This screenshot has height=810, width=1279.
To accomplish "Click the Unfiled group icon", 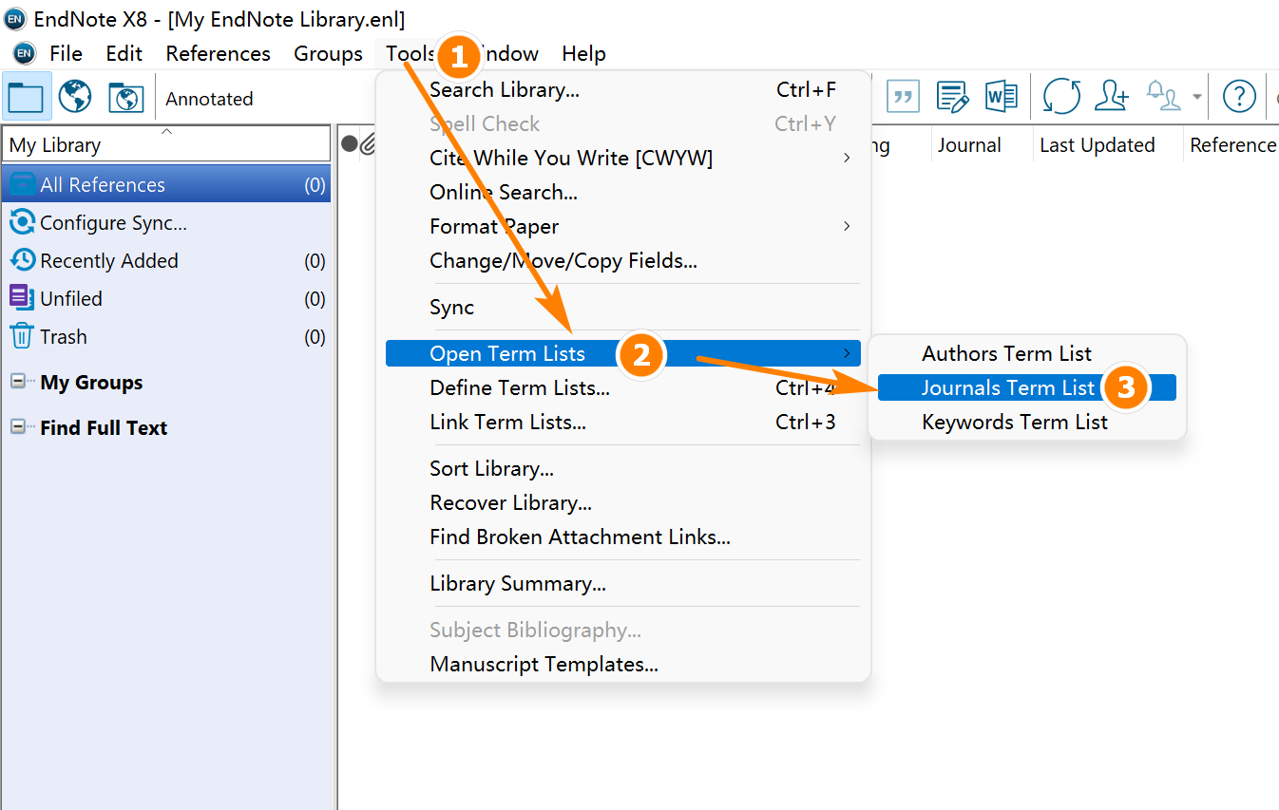I will coord(22,297).
